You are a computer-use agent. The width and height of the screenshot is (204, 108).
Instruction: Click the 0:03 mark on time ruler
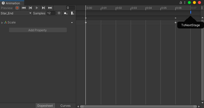pyautogui.click(x=134, y=8)
